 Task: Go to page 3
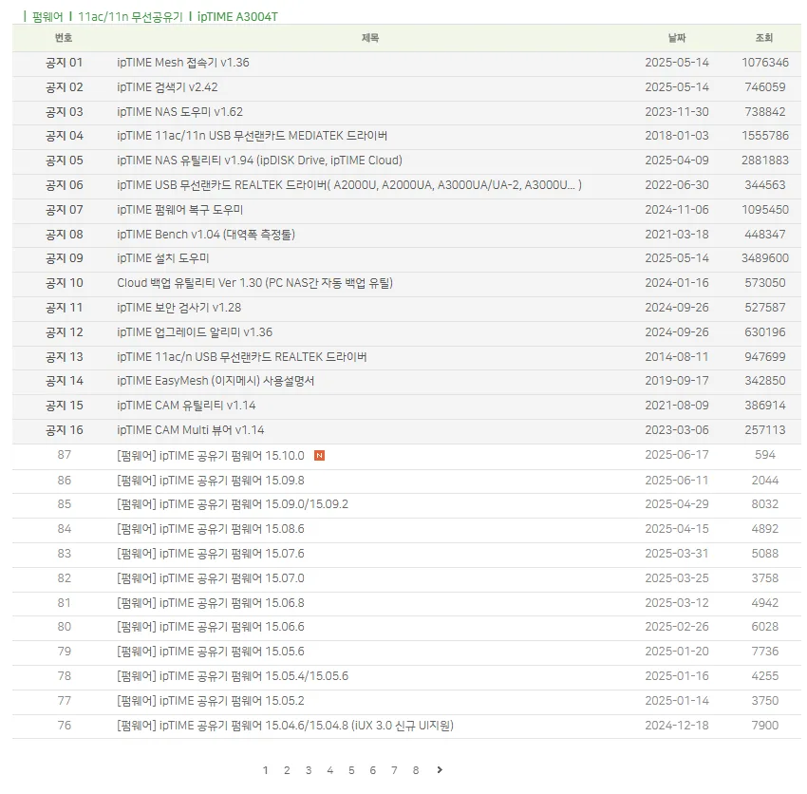pos(309,771)
